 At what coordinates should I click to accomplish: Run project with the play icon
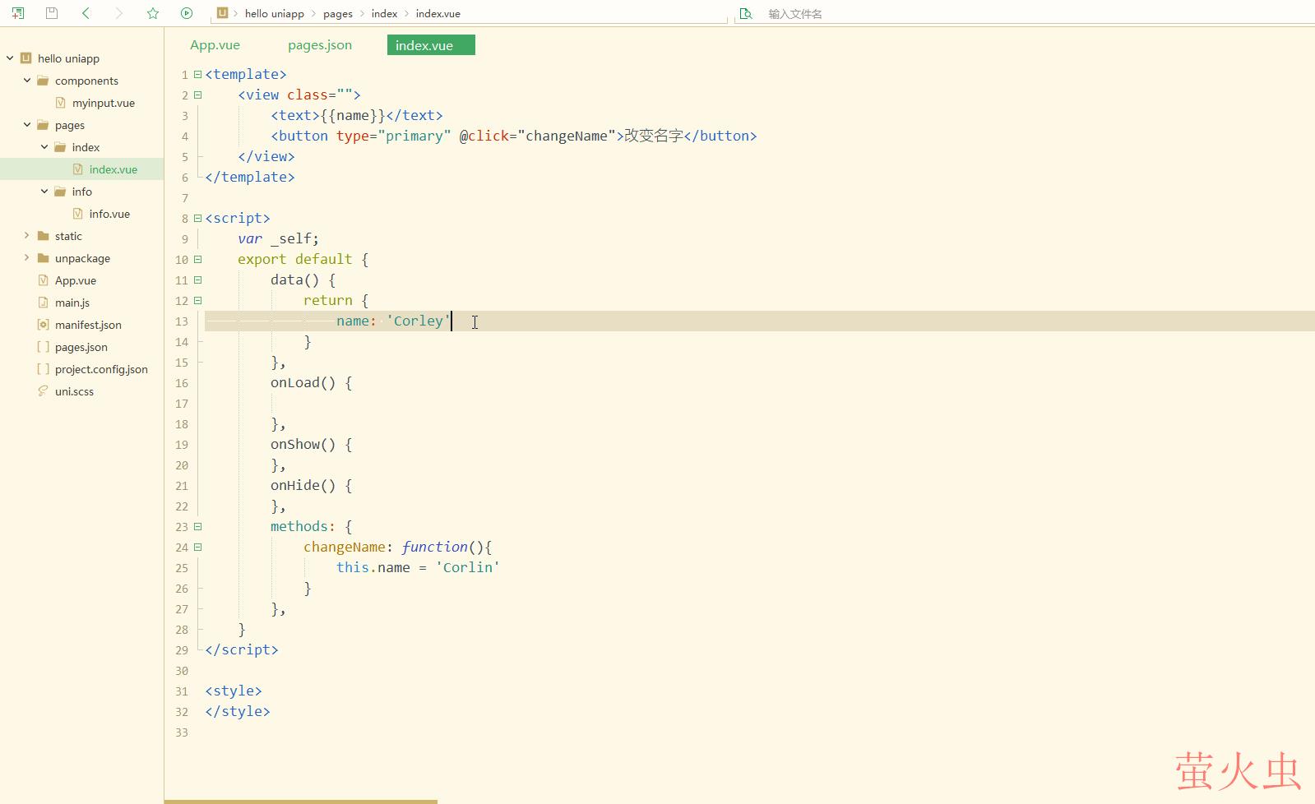[x=187, y=13]
